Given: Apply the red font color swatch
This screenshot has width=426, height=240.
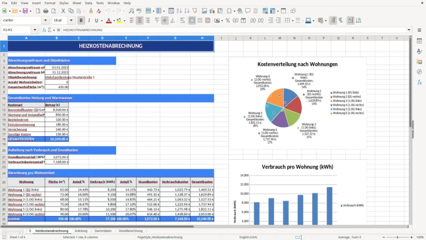Looking at the screenshot, I should 109,20.
